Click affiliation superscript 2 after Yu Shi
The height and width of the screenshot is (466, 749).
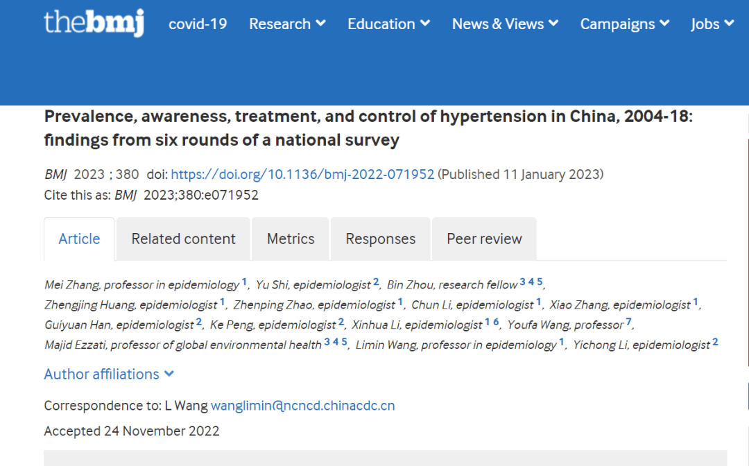(375, 280)
